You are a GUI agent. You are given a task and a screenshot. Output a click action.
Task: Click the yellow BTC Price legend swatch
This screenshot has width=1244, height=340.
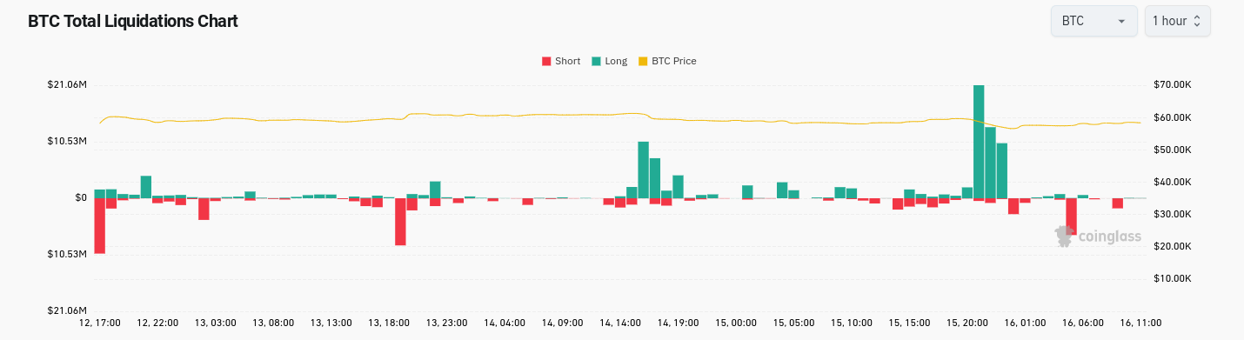(643, 61)
